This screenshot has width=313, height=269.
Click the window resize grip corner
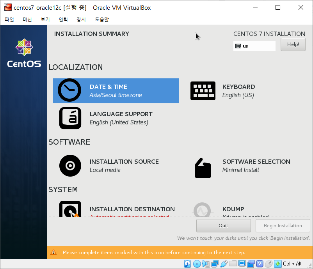tap(310, 266)
